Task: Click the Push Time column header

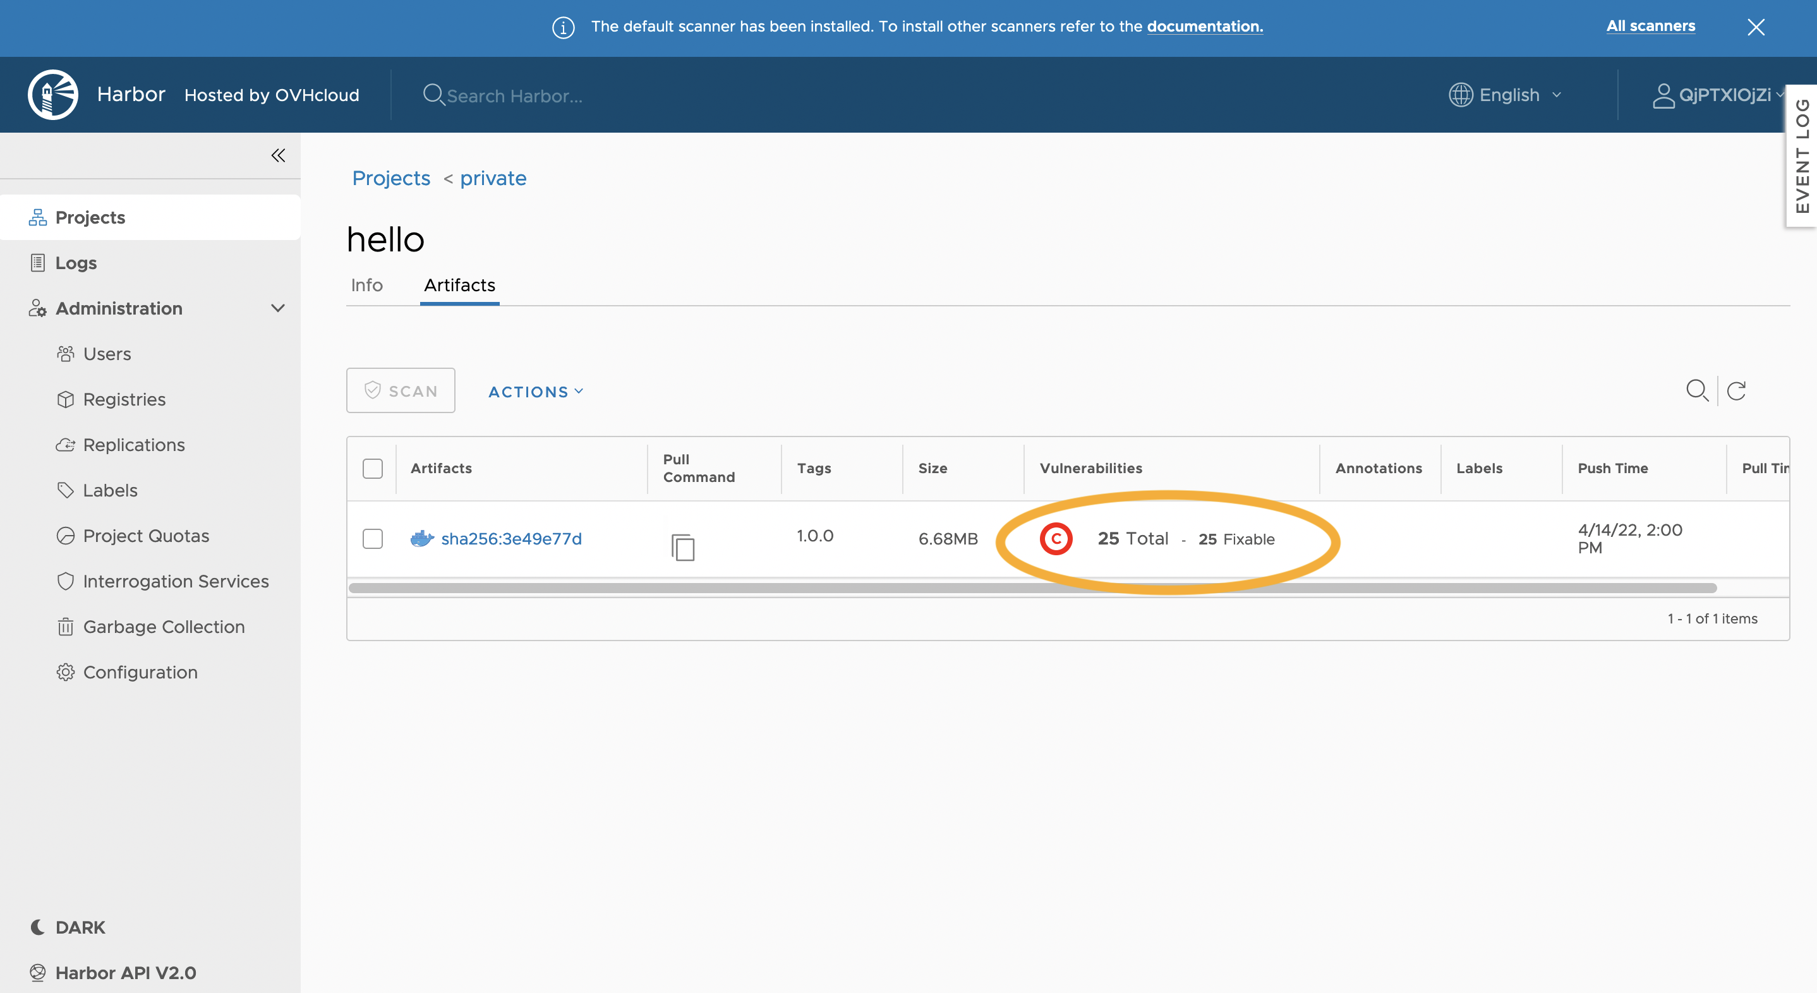Action: point(1612,468)
